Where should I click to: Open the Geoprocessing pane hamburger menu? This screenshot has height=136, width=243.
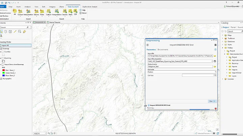click(215, 45)
